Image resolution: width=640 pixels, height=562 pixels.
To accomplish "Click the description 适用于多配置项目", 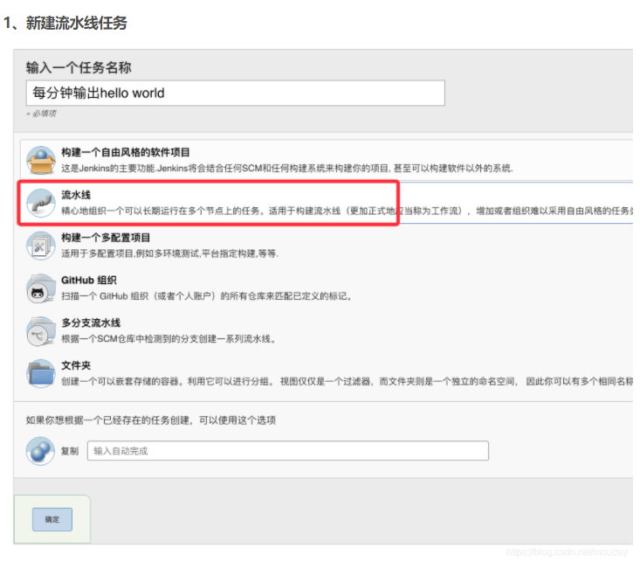I will (169, 253).
